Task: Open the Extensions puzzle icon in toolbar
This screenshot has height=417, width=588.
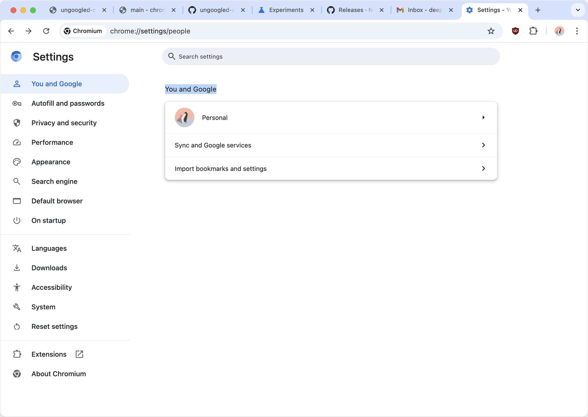Action: click(x=533, y=31)
